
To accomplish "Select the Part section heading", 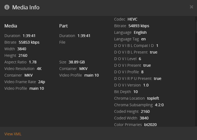I will pos(63,26).
